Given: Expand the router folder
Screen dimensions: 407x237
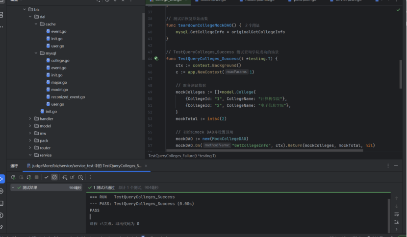Looking at the screenshot, I should (30, 147).
